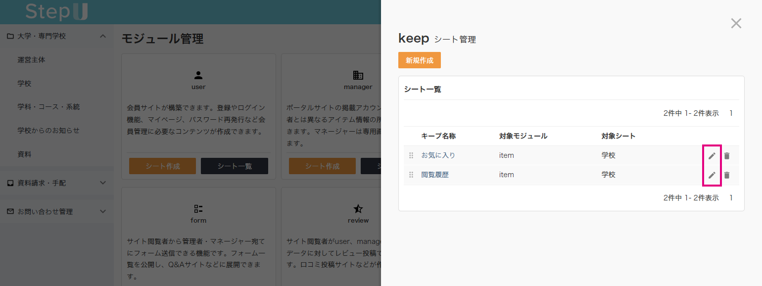762x286 pixels.
Task: Click the form module icon
Action: (x=198, y=209)
